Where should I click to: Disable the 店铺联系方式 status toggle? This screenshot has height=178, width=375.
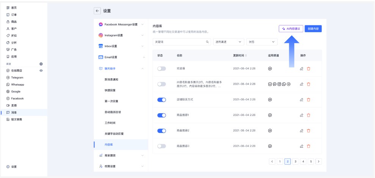click(x=162, y=100)
